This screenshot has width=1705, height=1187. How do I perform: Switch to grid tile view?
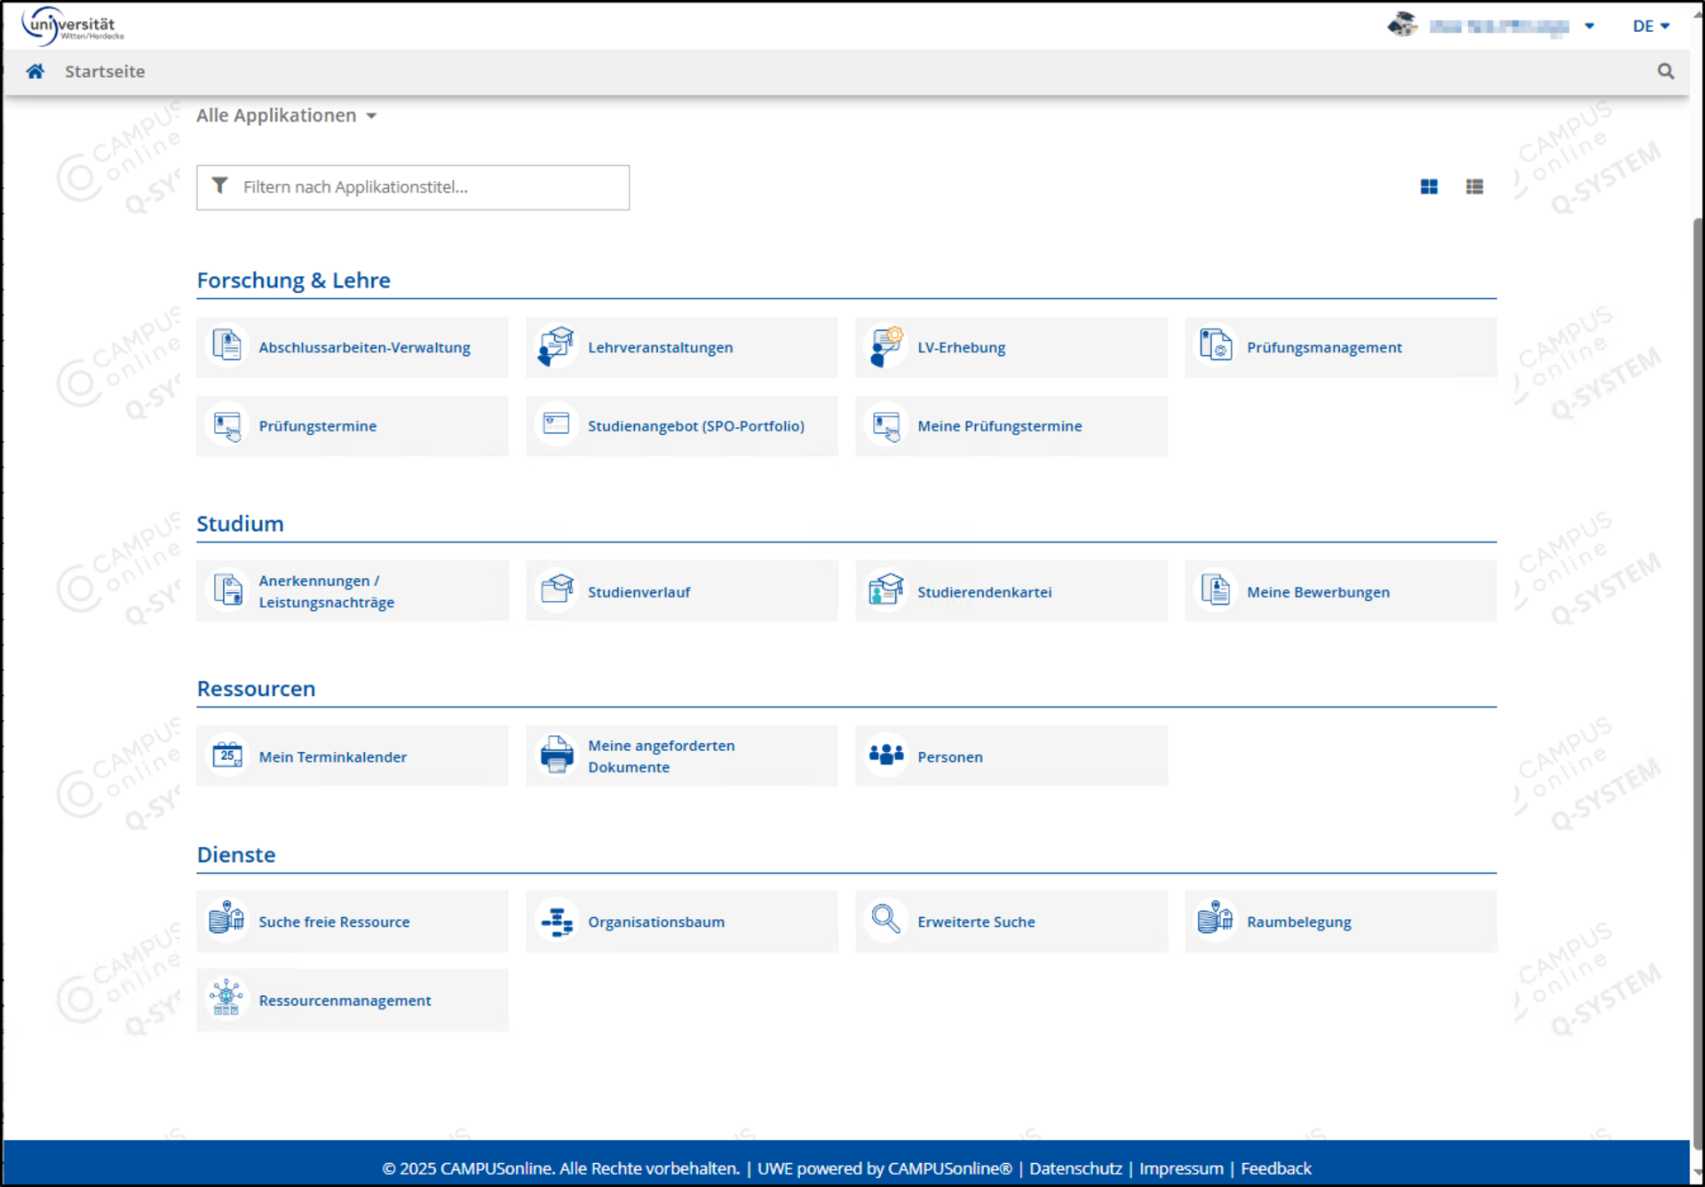1429,186
